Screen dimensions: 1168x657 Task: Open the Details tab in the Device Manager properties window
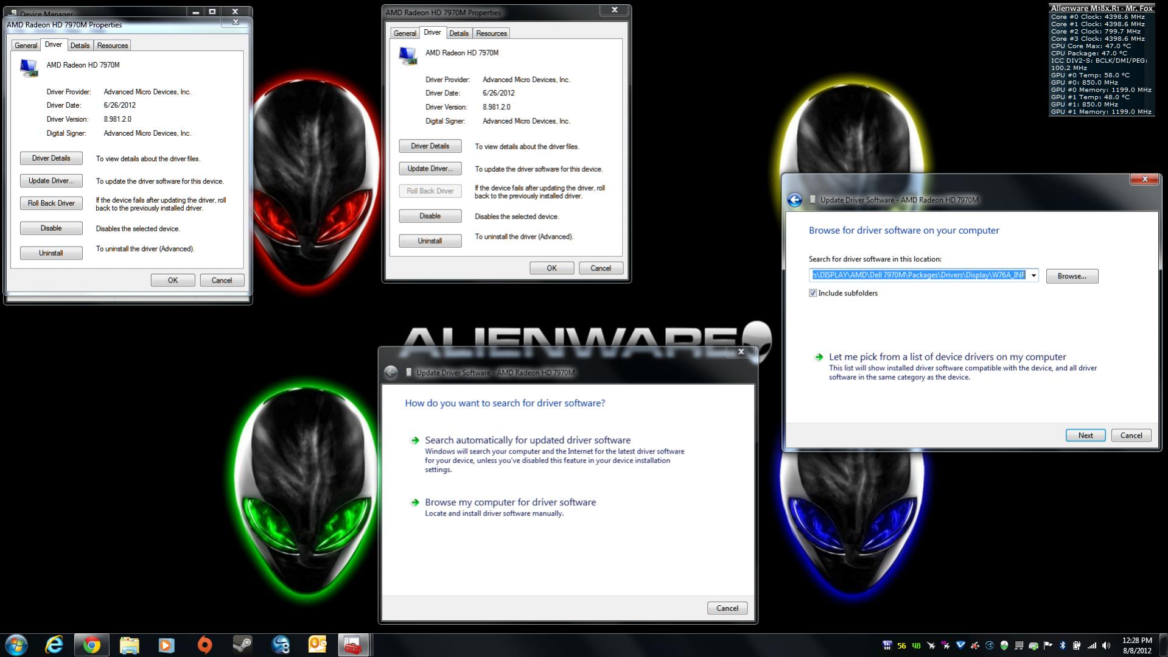coord(80,46)
